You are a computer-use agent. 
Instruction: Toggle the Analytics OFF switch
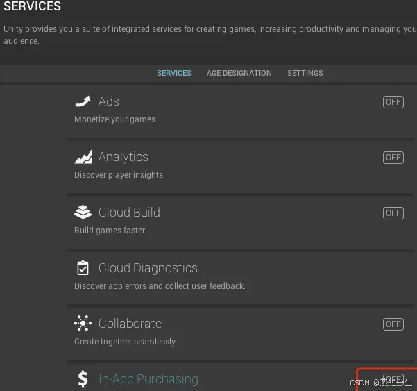point(393,158)
